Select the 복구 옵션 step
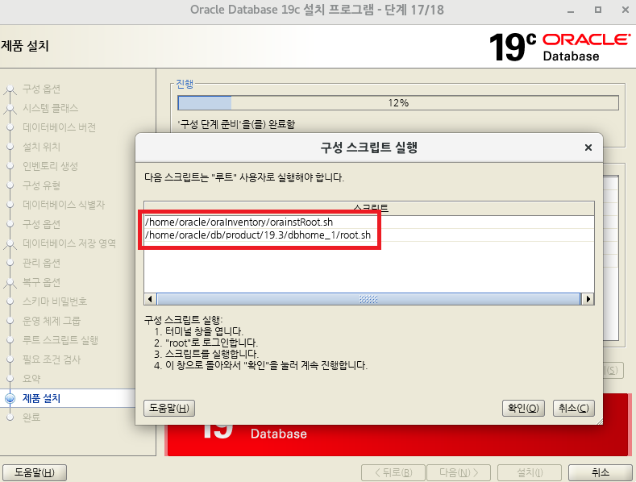636x482 pixels. 41,282
